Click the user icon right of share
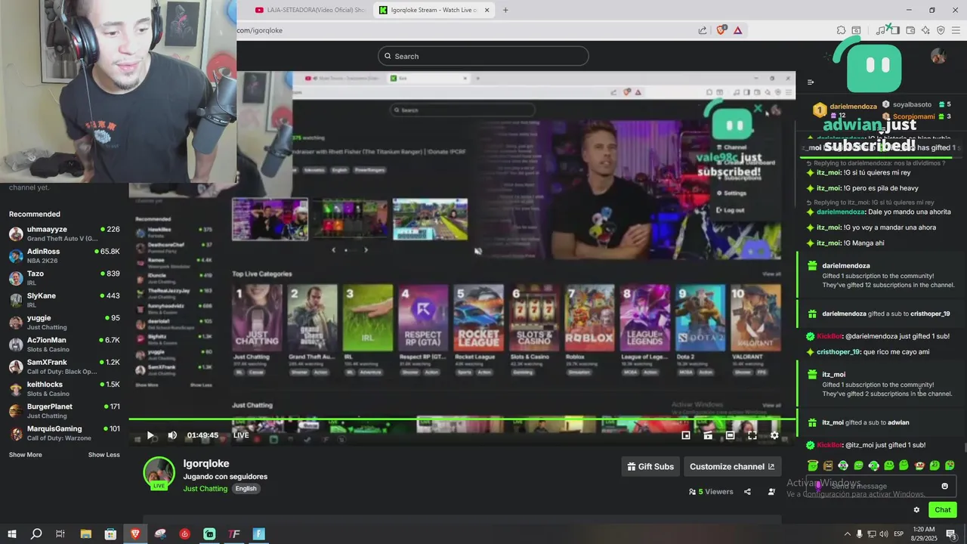The image size is (967, 544). click(x=771, y=492)
